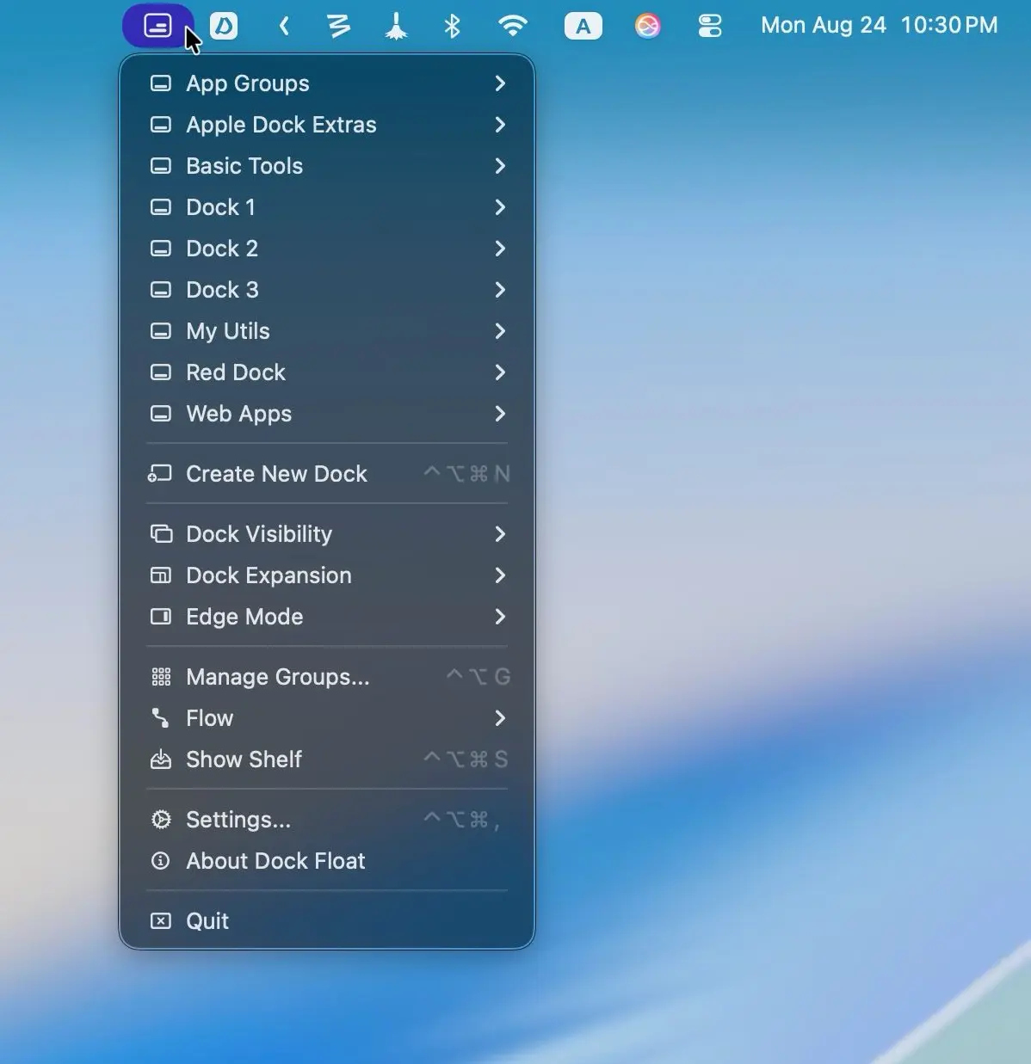Select About Dock Float
1031x1064 pixels.
tap(327, 861)
